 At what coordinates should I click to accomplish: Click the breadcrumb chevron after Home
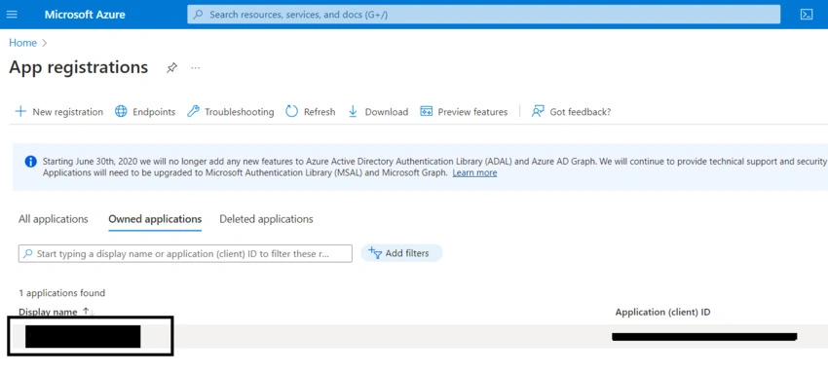point(45,43)
